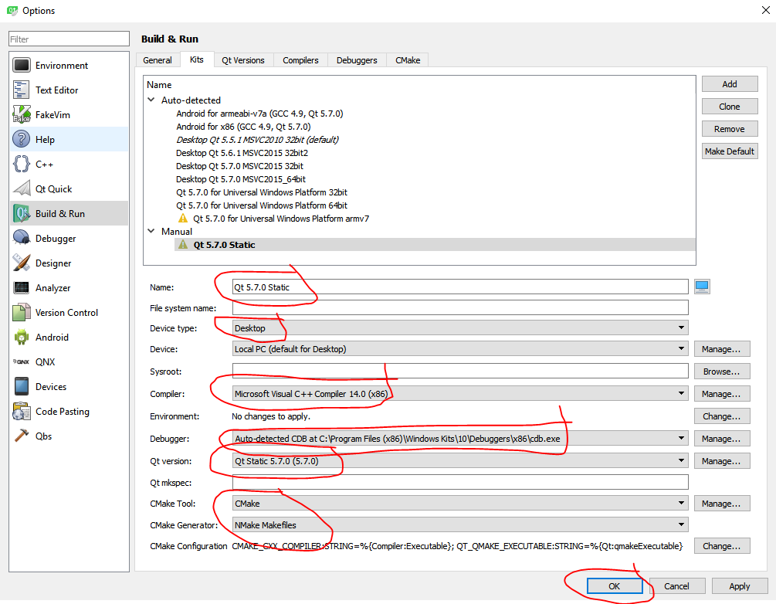Image resolution: width=776 pixels, height=604 pixels.
Task: Open the Android settings category
Action: (69, 338)
